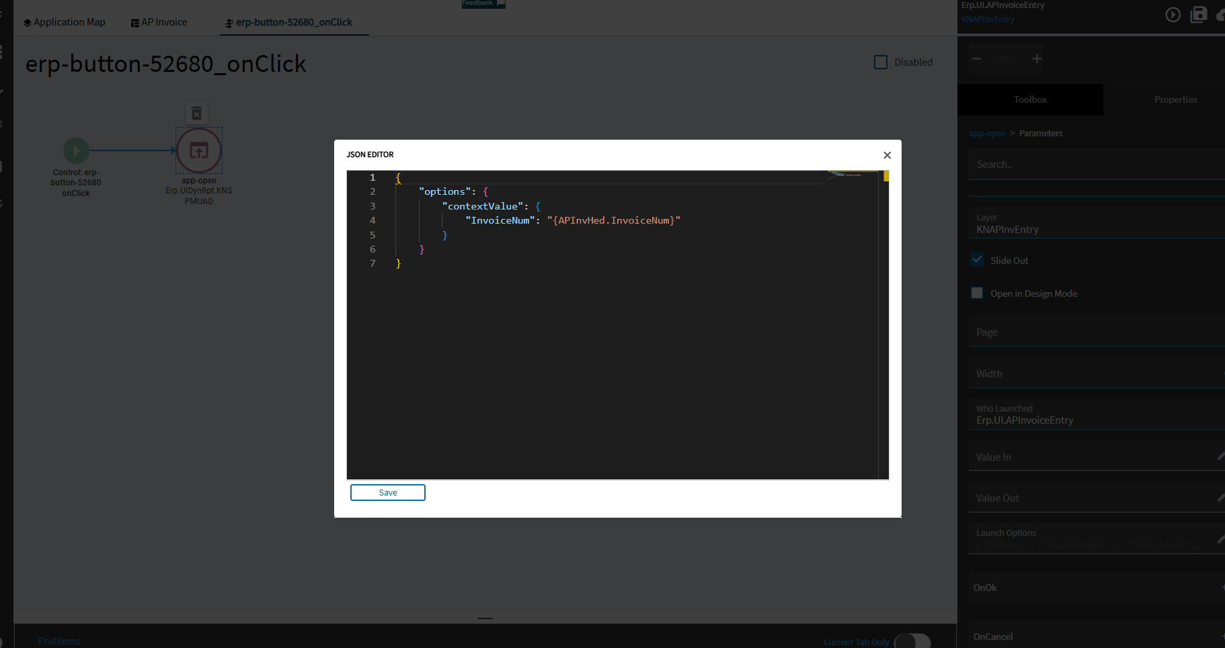Edit Value Out with pencil icon
The width and height of the screenshot is (1225, 648).
point(1220,498)
